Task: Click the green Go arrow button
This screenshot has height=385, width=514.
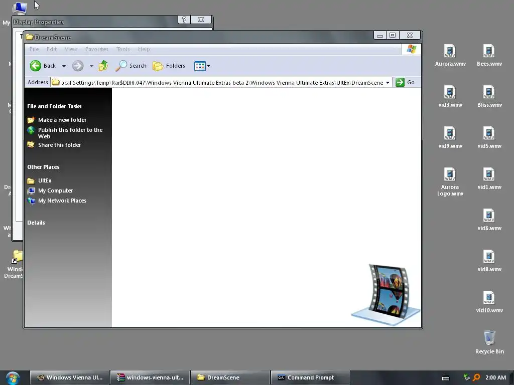Action: click(x=400, y=82)
